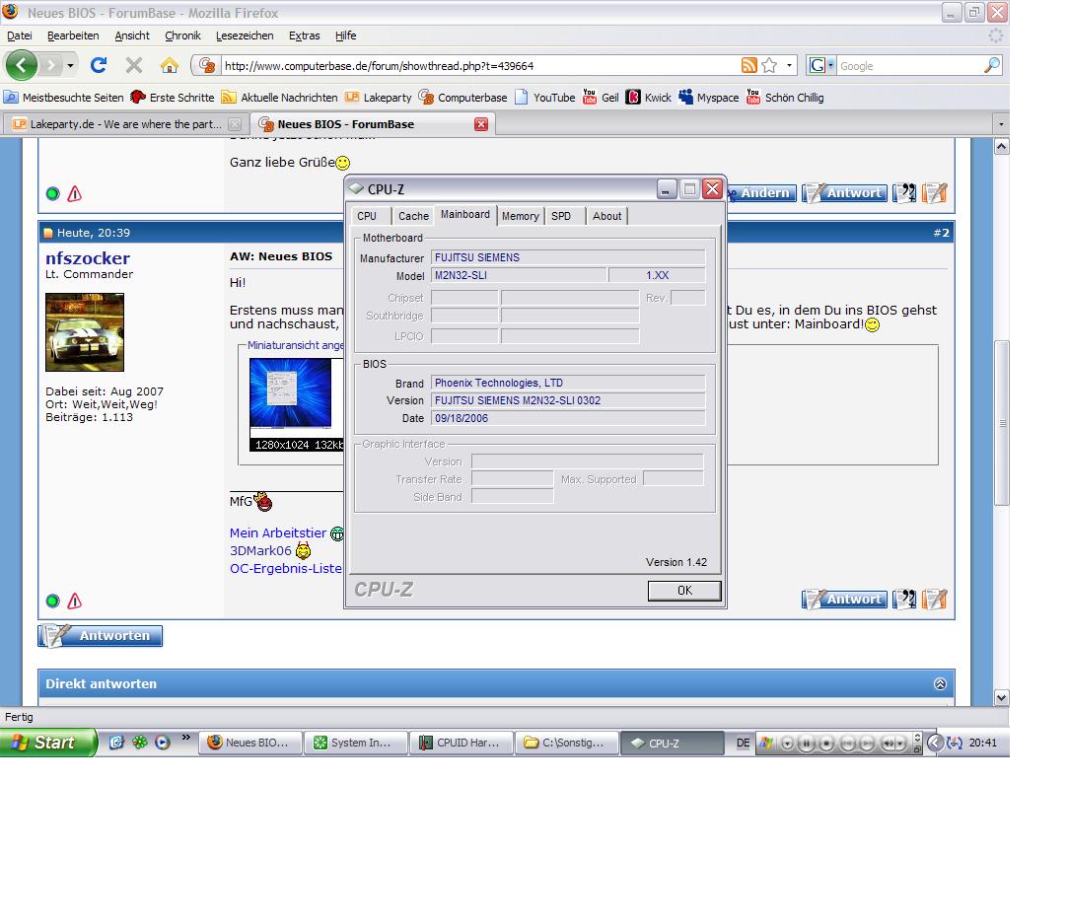Reload the page with the refresh icon
The image size is (1067, 922).
click(99, 65)
